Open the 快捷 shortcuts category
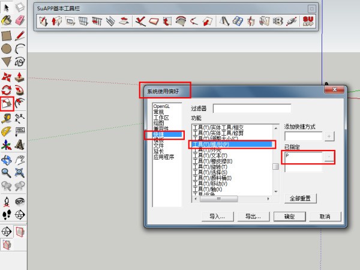This screenshot has height=270, width=360. pos(159,135)
